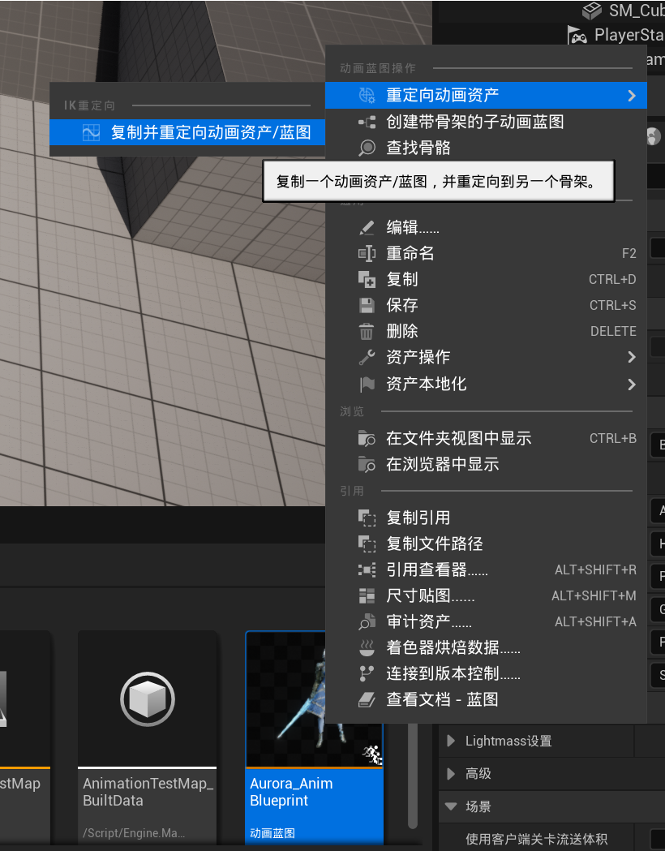Screen dimensions: 665x851
Task: Toggle the 使用客户端关卡流送体积 checkbox
Action: (x=659, y=839)
